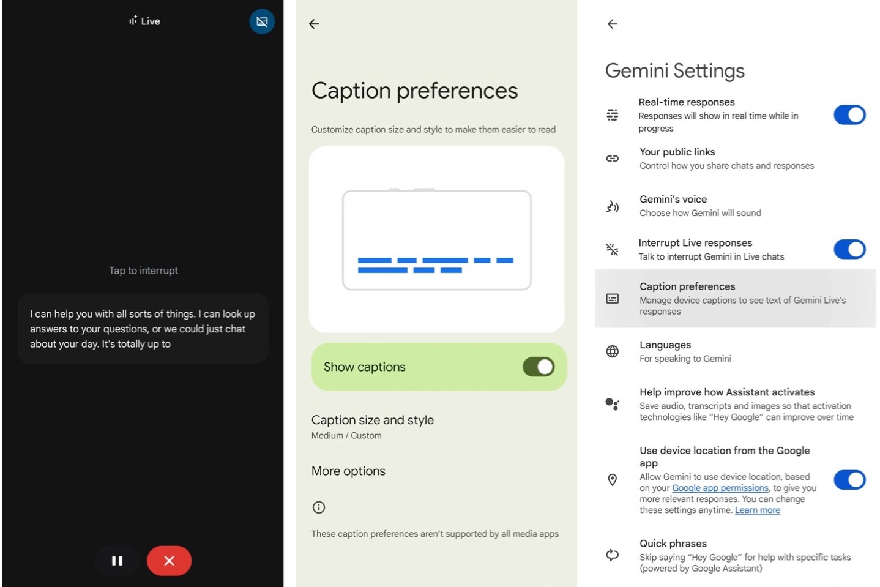The height and width of the screenshot is (587, 880).
Task: Tap the unsupported media apps note
Action: click(434, 534)
